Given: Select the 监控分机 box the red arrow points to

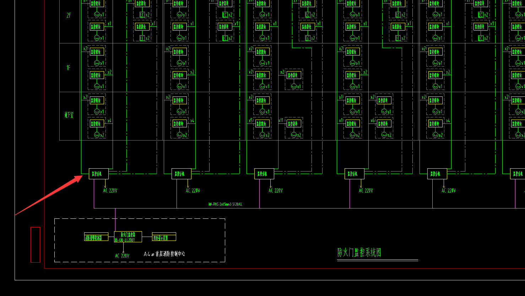Looking at the screenshot, I should pos(98,174).
